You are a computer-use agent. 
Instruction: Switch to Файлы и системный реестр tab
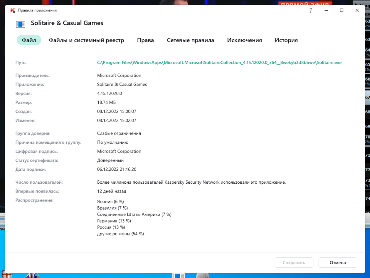pos(86,40)
